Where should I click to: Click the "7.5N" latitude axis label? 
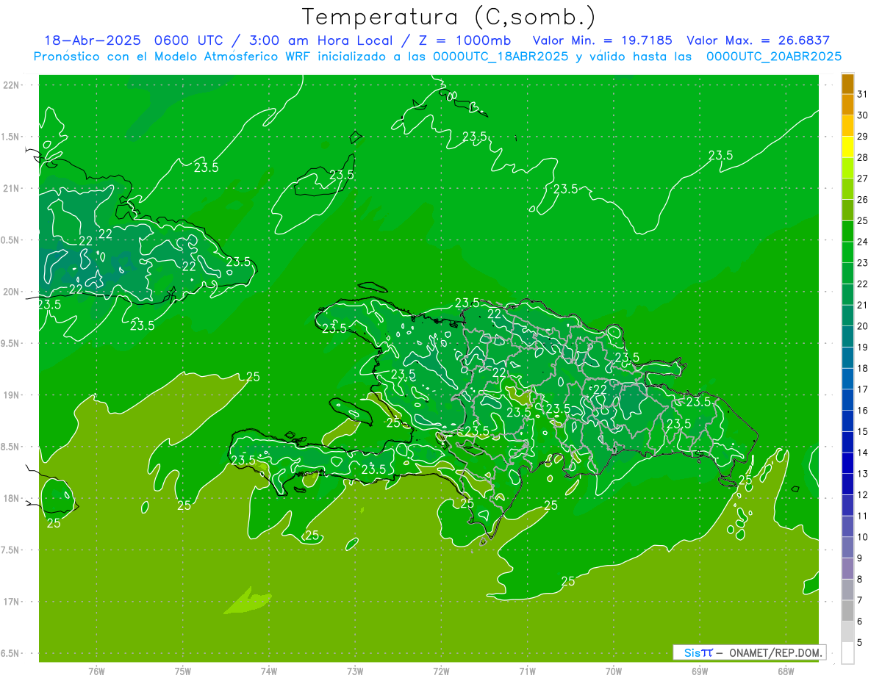(11, 550)
